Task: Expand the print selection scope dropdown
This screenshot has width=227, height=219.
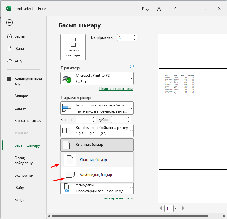Action: click(x=97, y=108)
